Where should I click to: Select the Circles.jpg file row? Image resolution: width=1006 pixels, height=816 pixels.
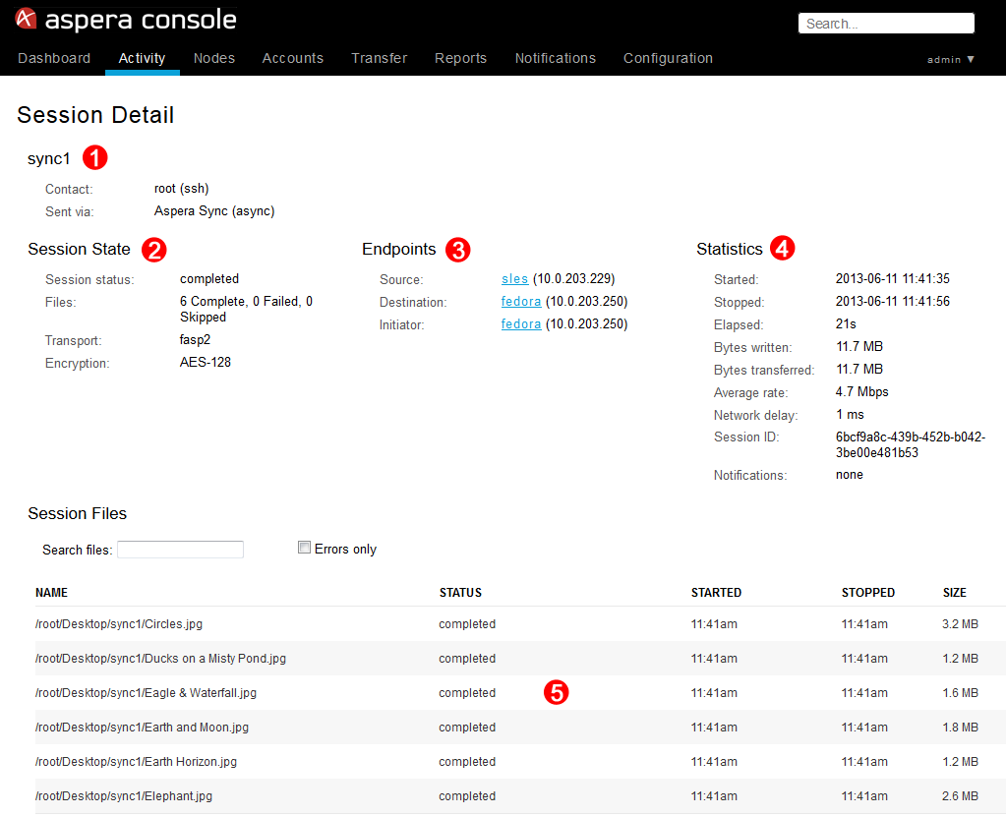click(520, 624)
